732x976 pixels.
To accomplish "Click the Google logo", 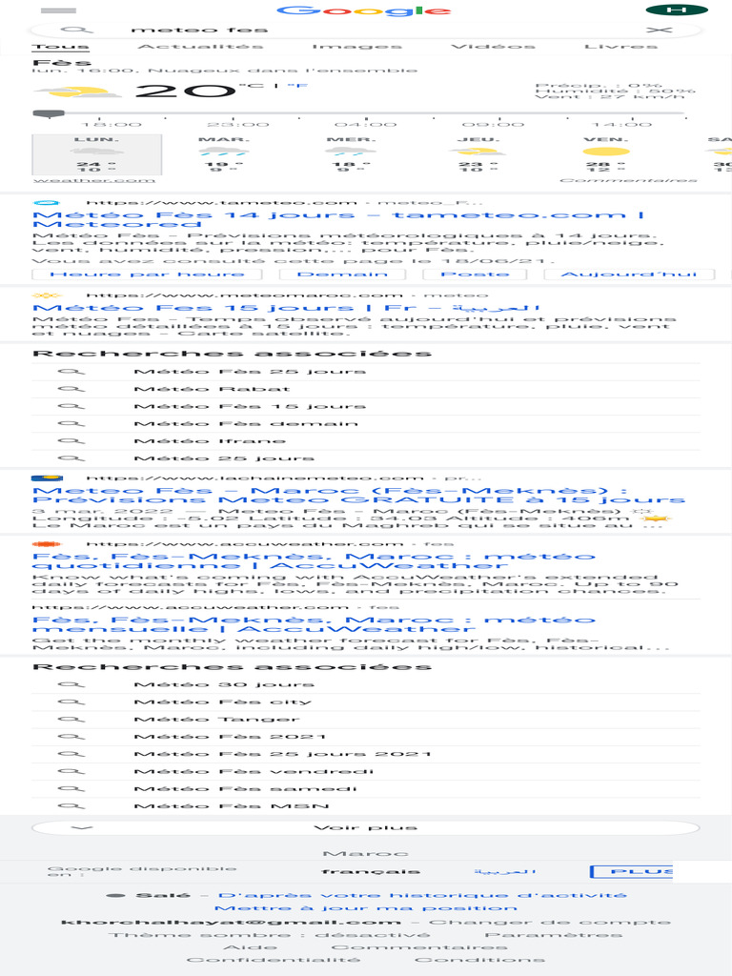I will (x=363, y=10).
